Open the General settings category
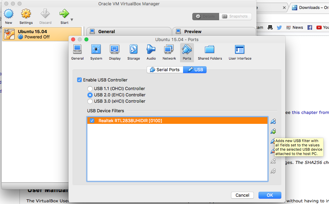The image size is (329, 204). pos(77,52)
